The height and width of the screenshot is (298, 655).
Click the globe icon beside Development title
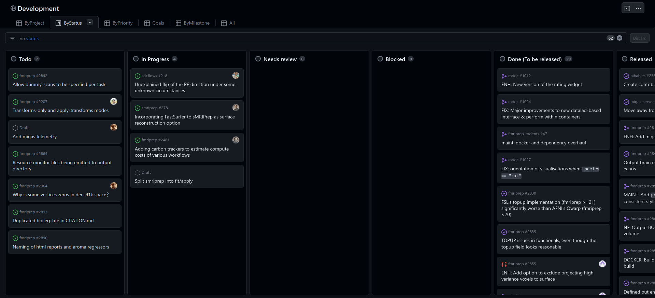[x=13, y=8]
